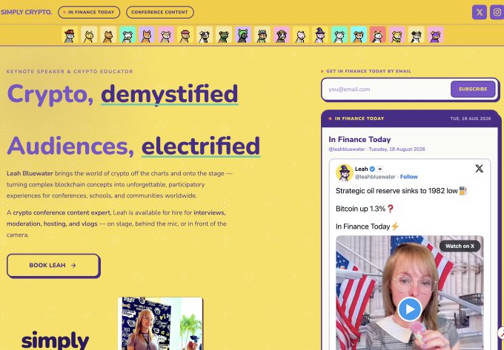The image size is (504, 350).
Task: Select the dog avatar with red cowboy hat
Action: [70, 35]
